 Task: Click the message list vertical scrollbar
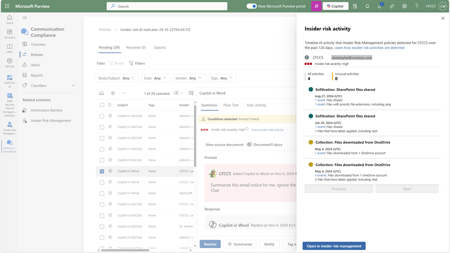pyautogui.click(x=195, y=136)
